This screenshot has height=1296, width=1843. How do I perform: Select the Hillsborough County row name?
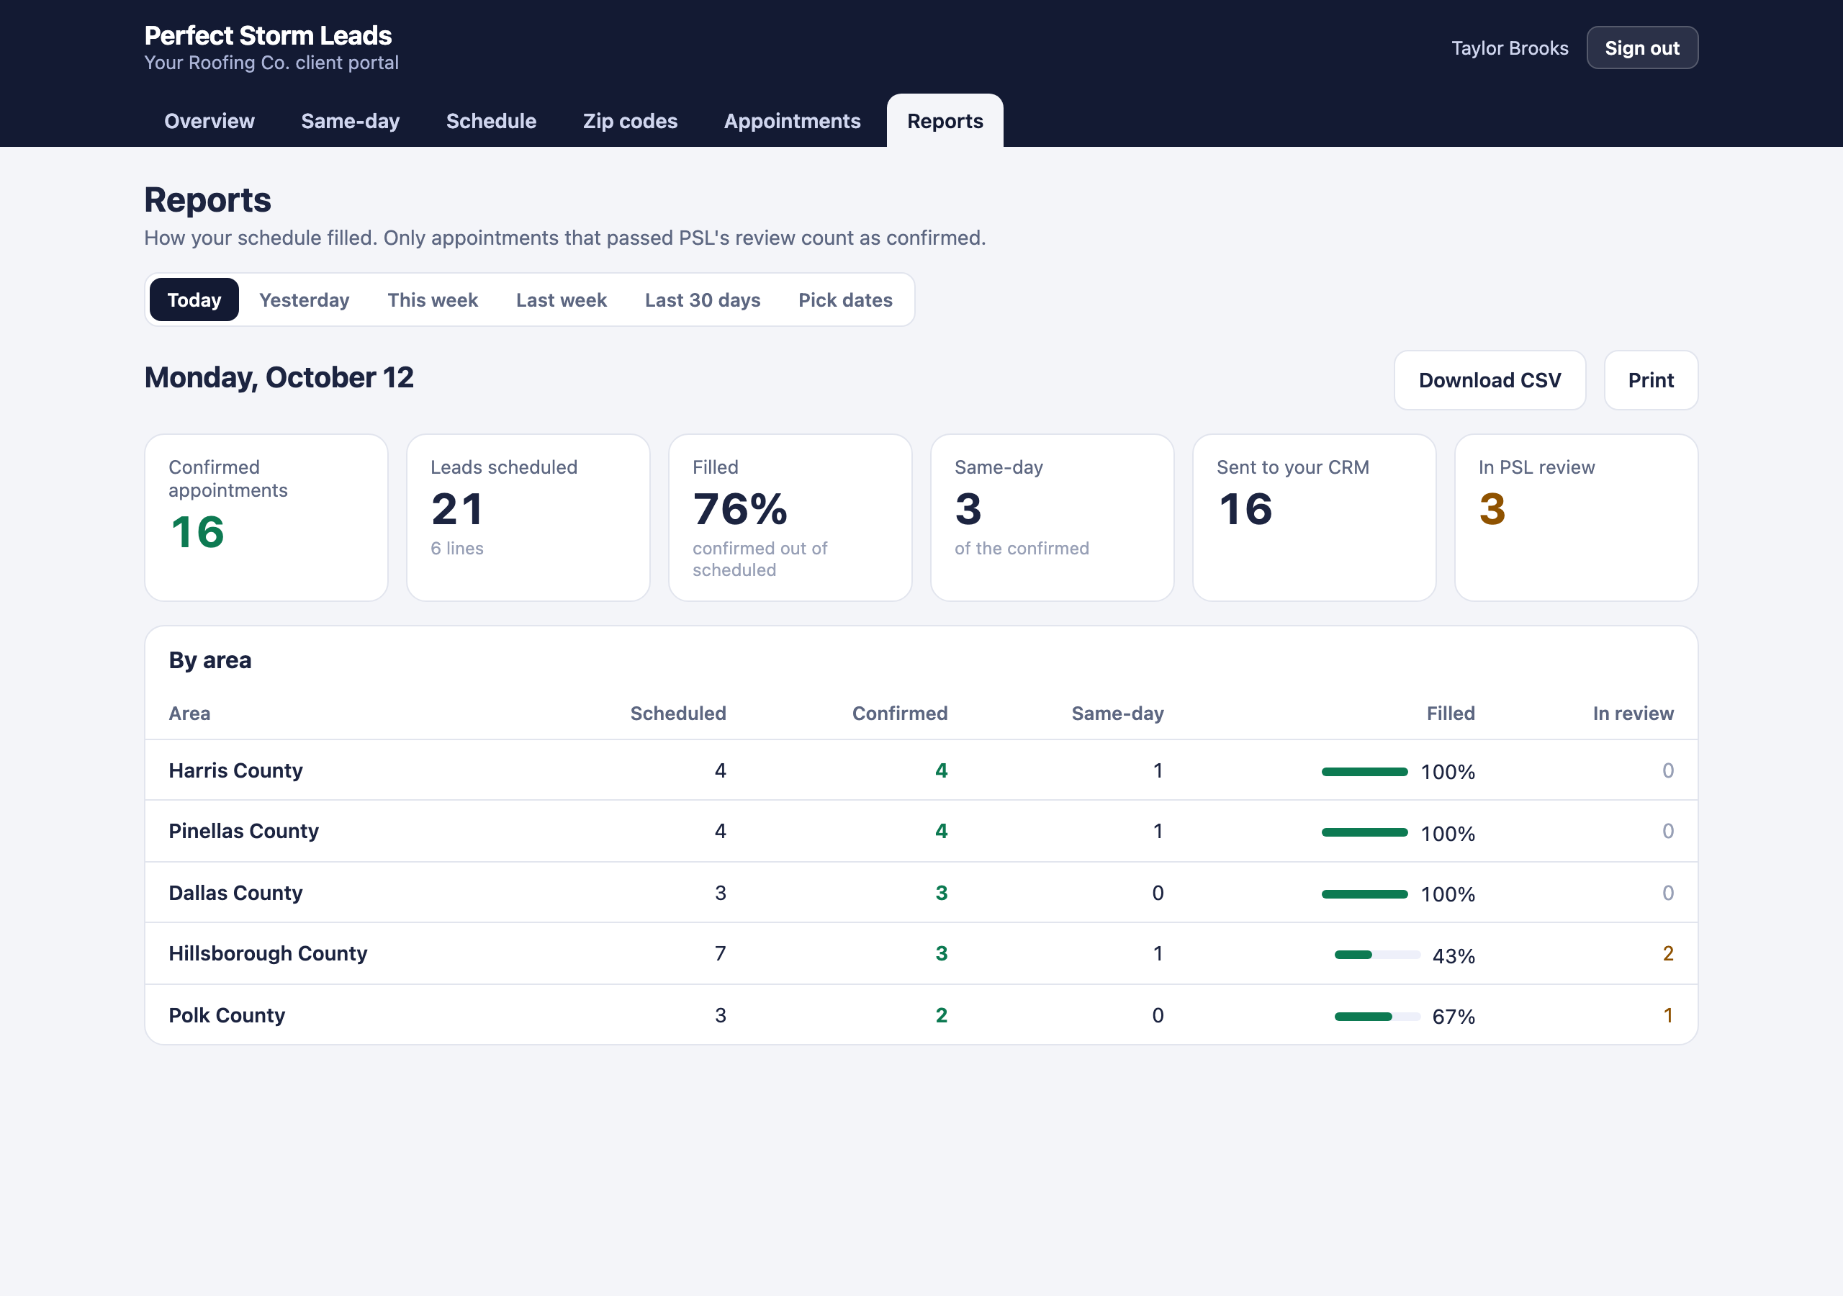[268, 954]
